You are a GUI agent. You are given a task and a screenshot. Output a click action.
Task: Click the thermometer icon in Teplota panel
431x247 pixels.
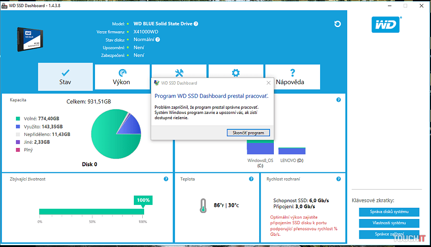click(x=203, y=205)
